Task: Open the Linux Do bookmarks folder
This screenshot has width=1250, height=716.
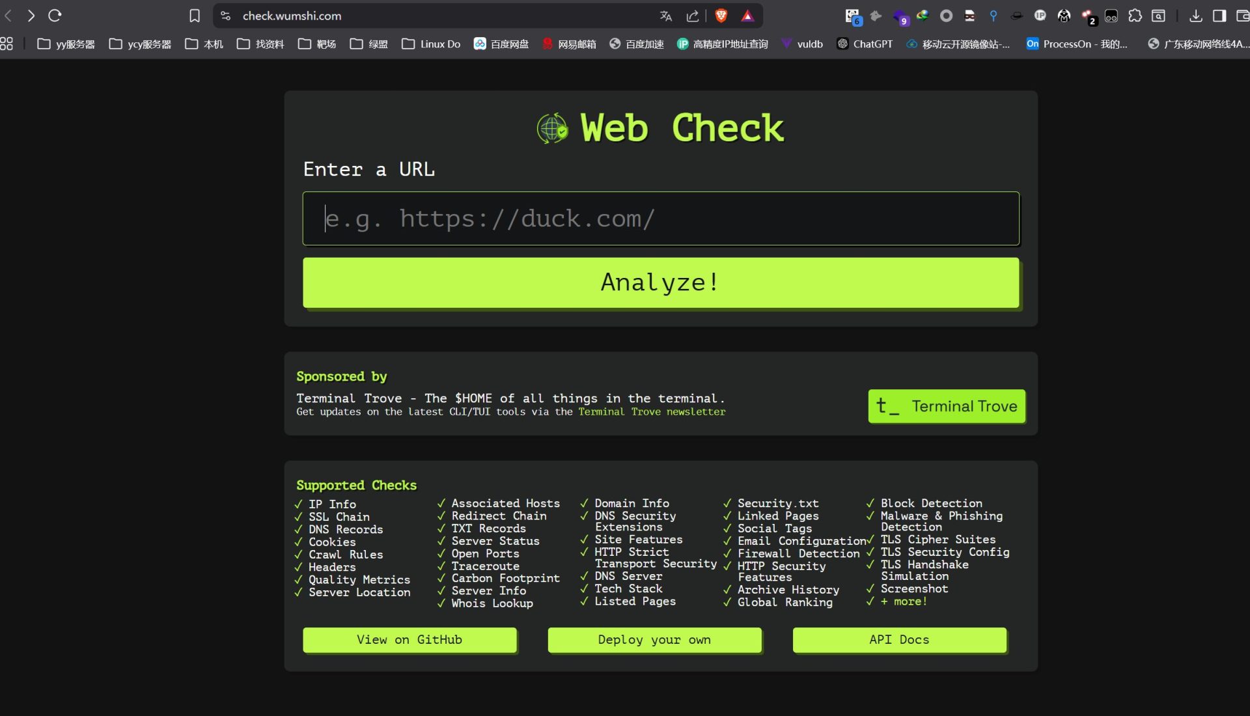Action: click(x=430, y=44)
